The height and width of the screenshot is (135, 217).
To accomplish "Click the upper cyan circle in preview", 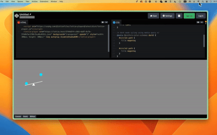I will (x=41, y=75).
